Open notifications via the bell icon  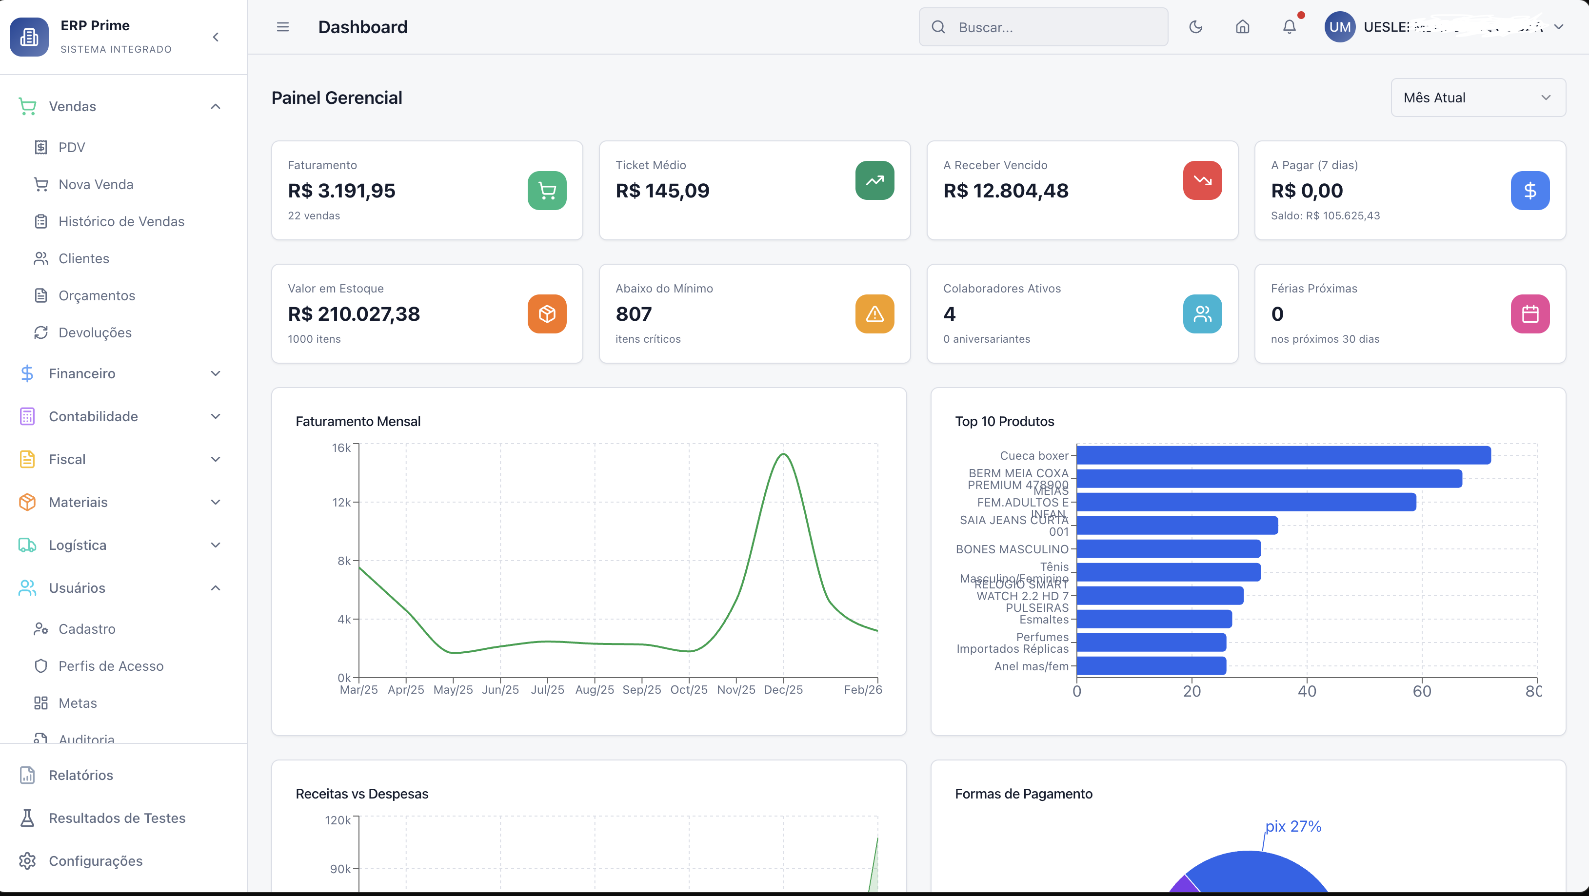click(x=1289, y=27)
